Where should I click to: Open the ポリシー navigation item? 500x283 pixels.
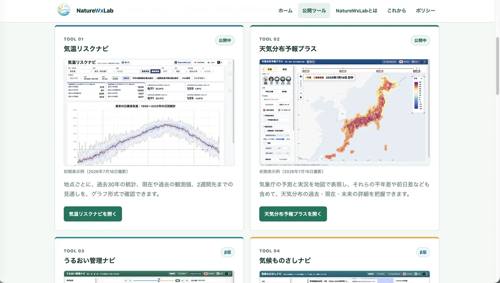pyautogui.click(x=425, y=11)
